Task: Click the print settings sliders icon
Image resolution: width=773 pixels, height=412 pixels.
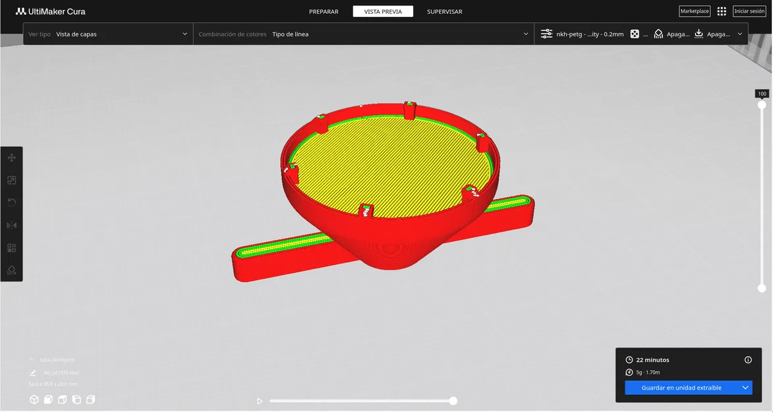Action: point(546,34)
